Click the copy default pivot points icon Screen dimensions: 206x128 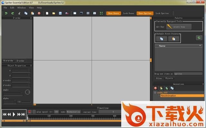tap(162, 39)
